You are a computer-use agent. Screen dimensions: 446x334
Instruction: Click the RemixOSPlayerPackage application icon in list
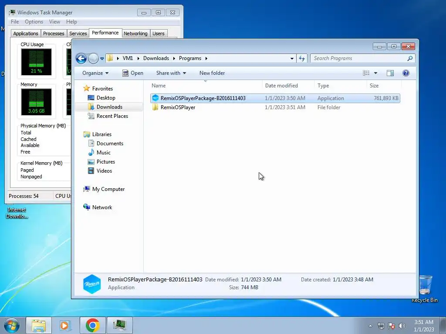coord(155,98)
